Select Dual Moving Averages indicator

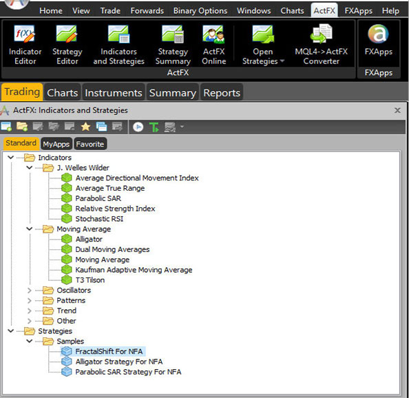pyautogui.click(x=112, y=249)
